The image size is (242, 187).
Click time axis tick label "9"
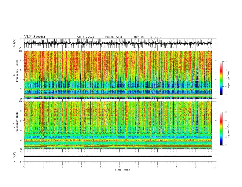point(196,167)
